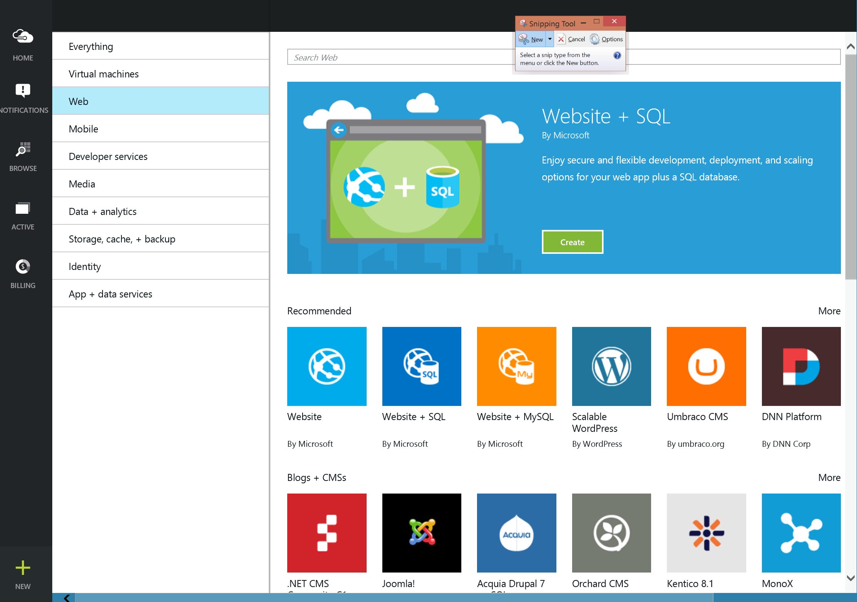This screenshot has height=602, width=857.
Task: Select Storage, cache, + backup category
Action: click(161, 239)
